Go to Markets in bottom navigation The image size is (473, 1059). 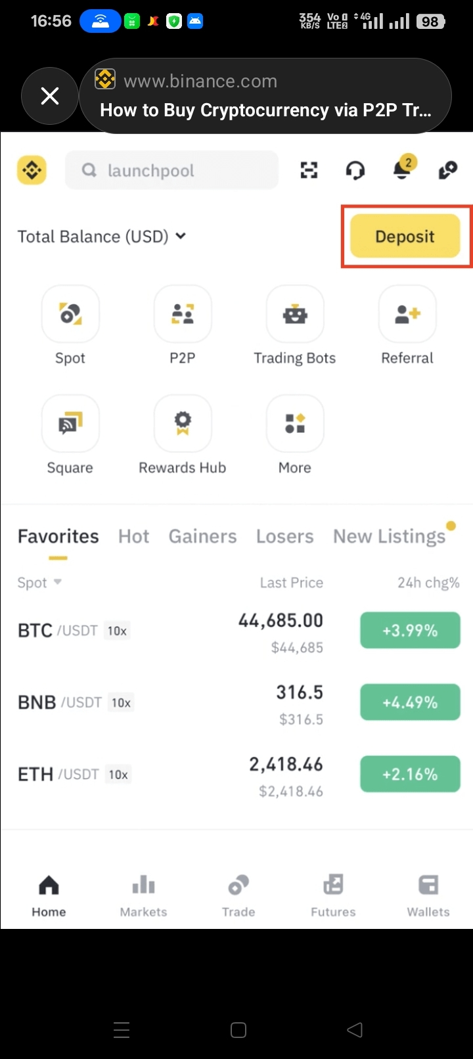click(x=143, y=895)
